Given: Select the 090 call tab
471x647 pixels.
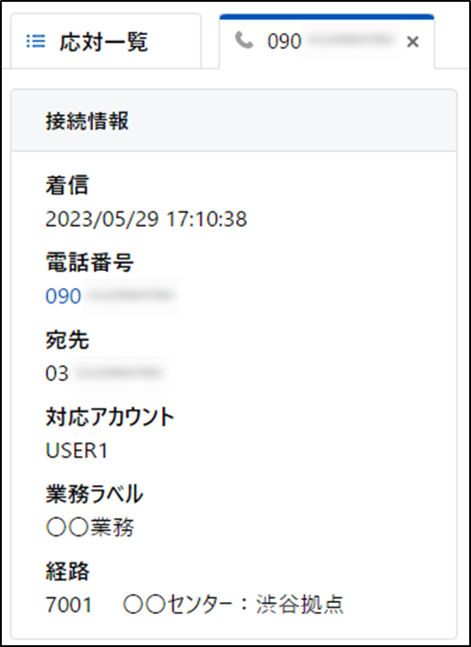Looking at the screenshot, I should click(x=327, y=41).
